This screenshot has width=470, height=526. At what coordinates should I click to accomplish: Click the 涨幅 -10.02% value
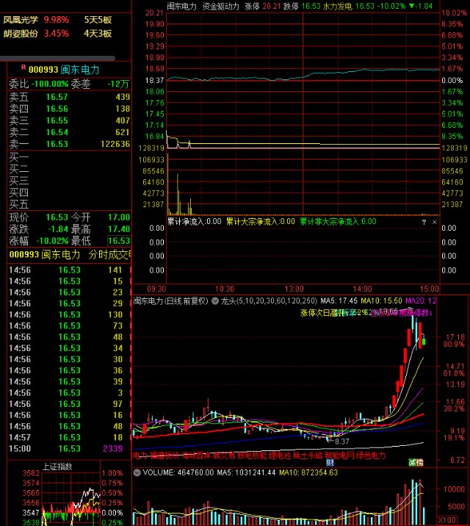[x=52, y=241]
